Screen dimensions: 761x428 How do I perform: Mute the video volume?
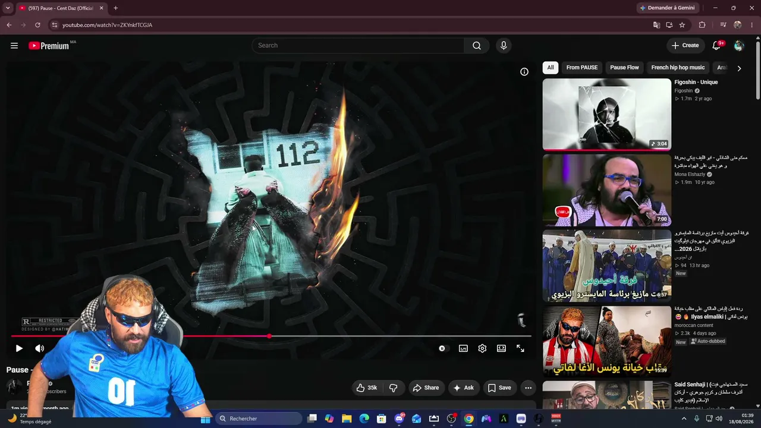pyautogui.click(x=39, y=348)
